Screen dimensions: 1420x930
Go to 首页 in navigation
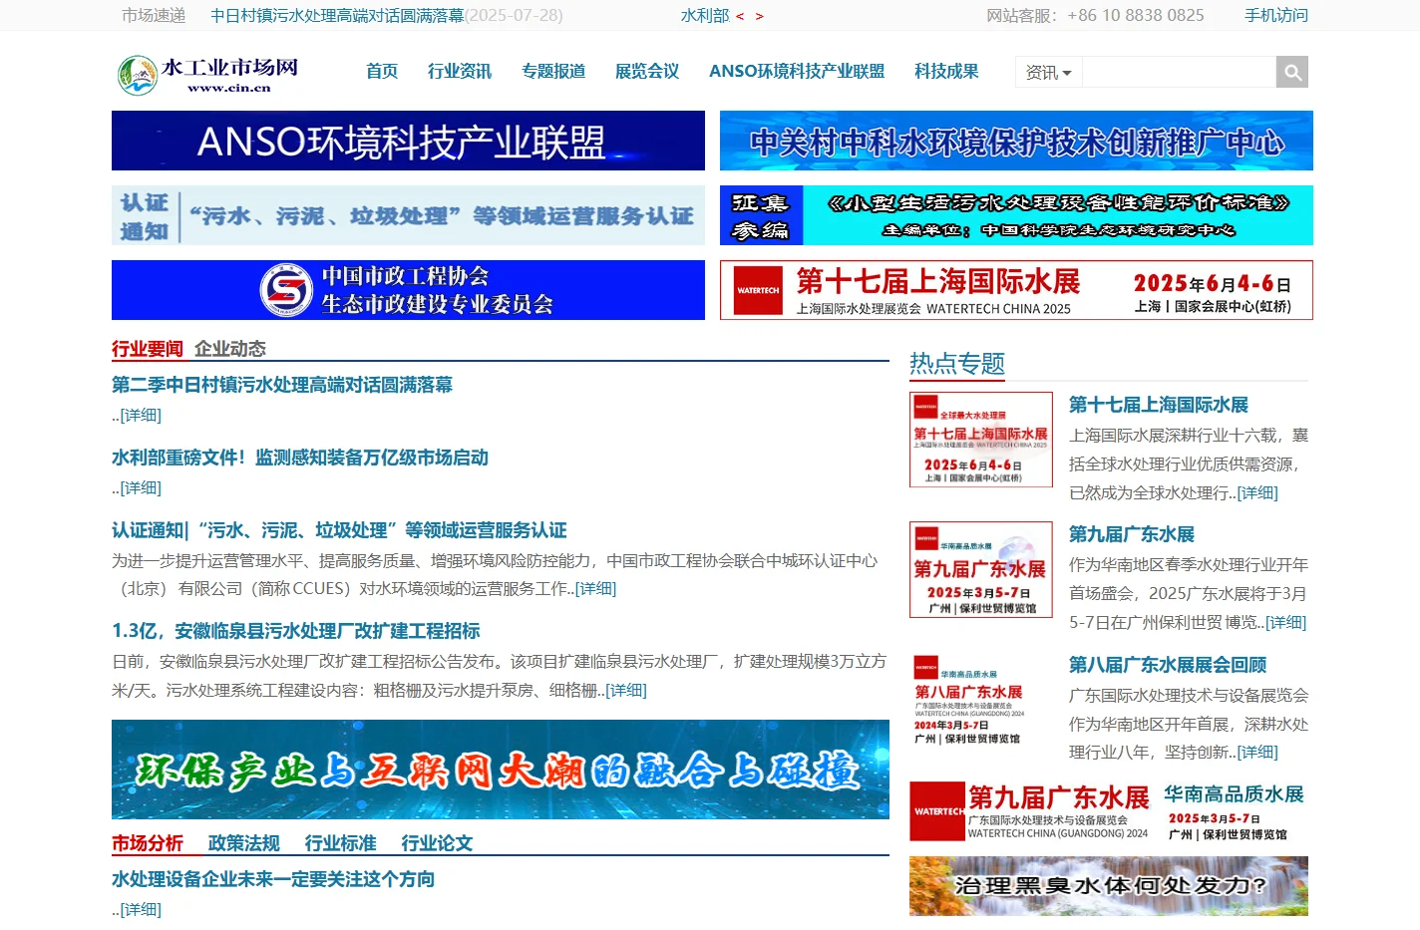[382, 72]
